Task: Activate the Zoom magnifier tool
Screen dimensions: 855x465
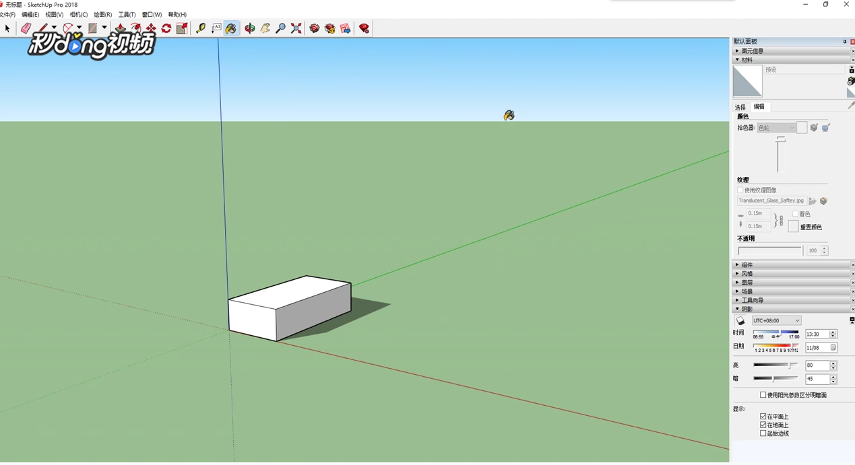Action: pos(281,28)
